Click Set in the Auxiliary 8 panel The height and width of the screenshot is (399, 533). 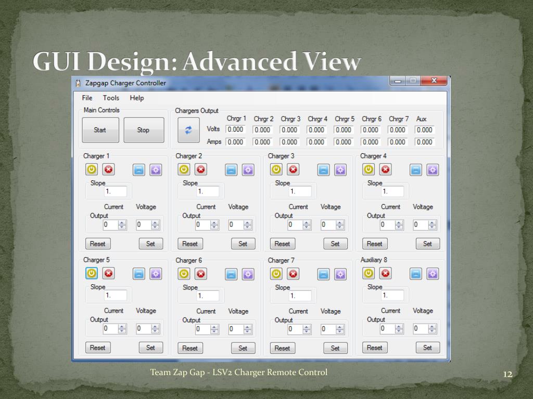tap(428, 348)
